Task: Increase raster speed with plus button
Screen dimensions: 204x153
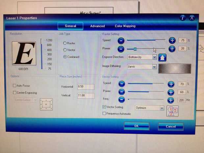Action: (x=172, y=40)
